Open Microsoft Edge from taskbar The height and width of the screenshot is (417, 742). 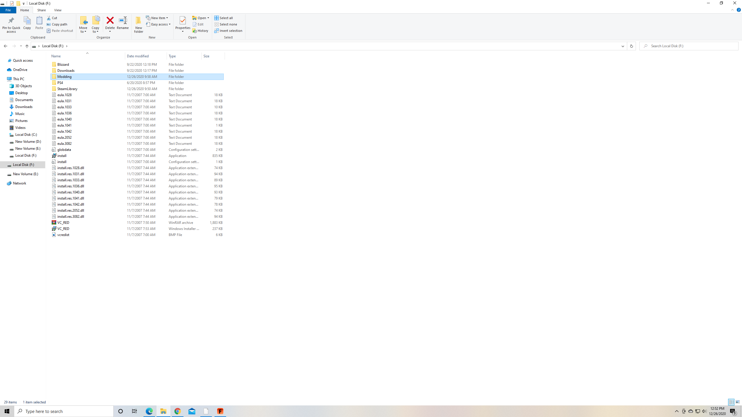click(x=149, y=411)
